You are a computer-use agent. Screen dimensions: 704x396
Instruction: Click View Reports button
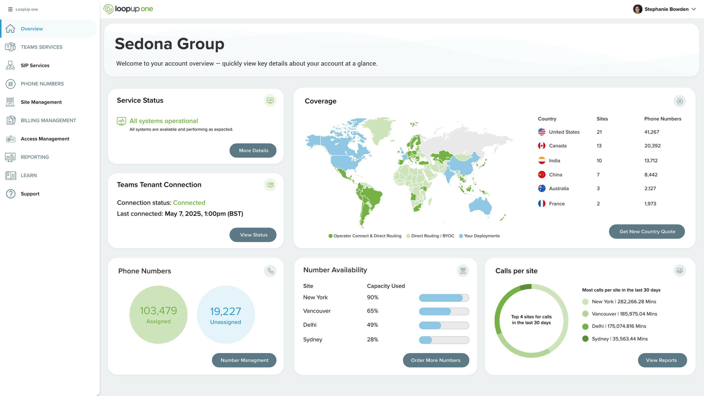tap(662, 360)
